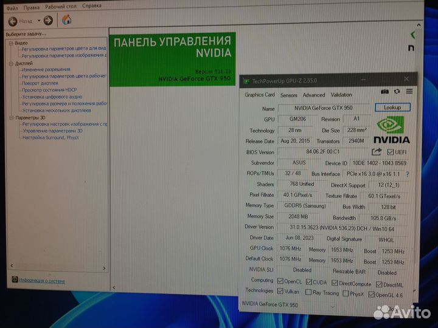Click the GPU-Z title bar icon

click(246, 81)
